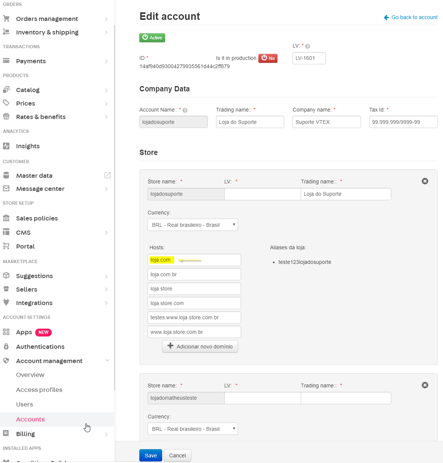Click the Orders management cart icon
This screenshot has height=463, width=443.
click(x=6, y=18)
